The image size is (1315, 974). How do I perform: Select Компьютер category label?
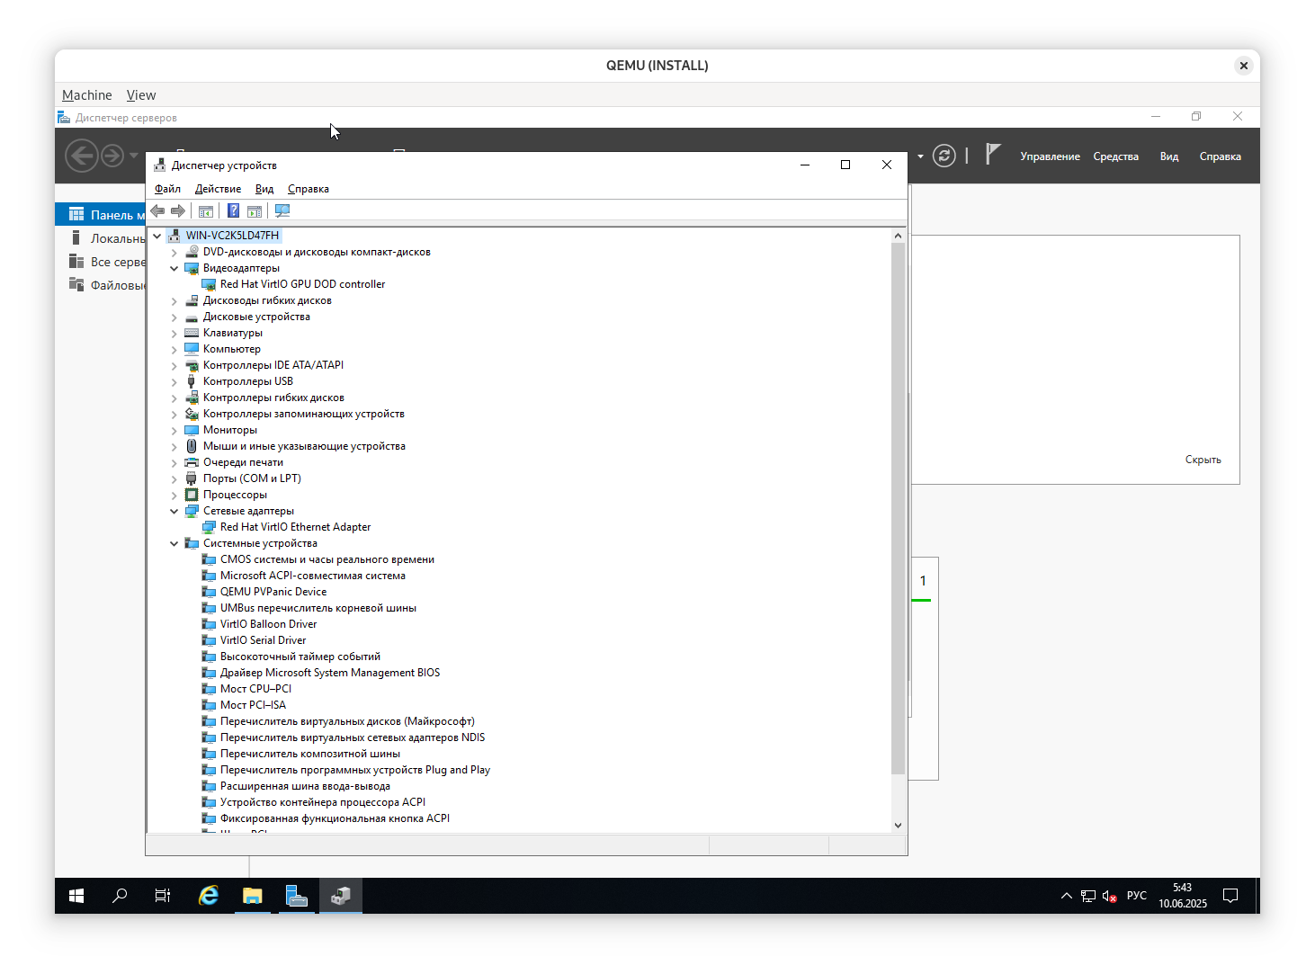(232, 349)
